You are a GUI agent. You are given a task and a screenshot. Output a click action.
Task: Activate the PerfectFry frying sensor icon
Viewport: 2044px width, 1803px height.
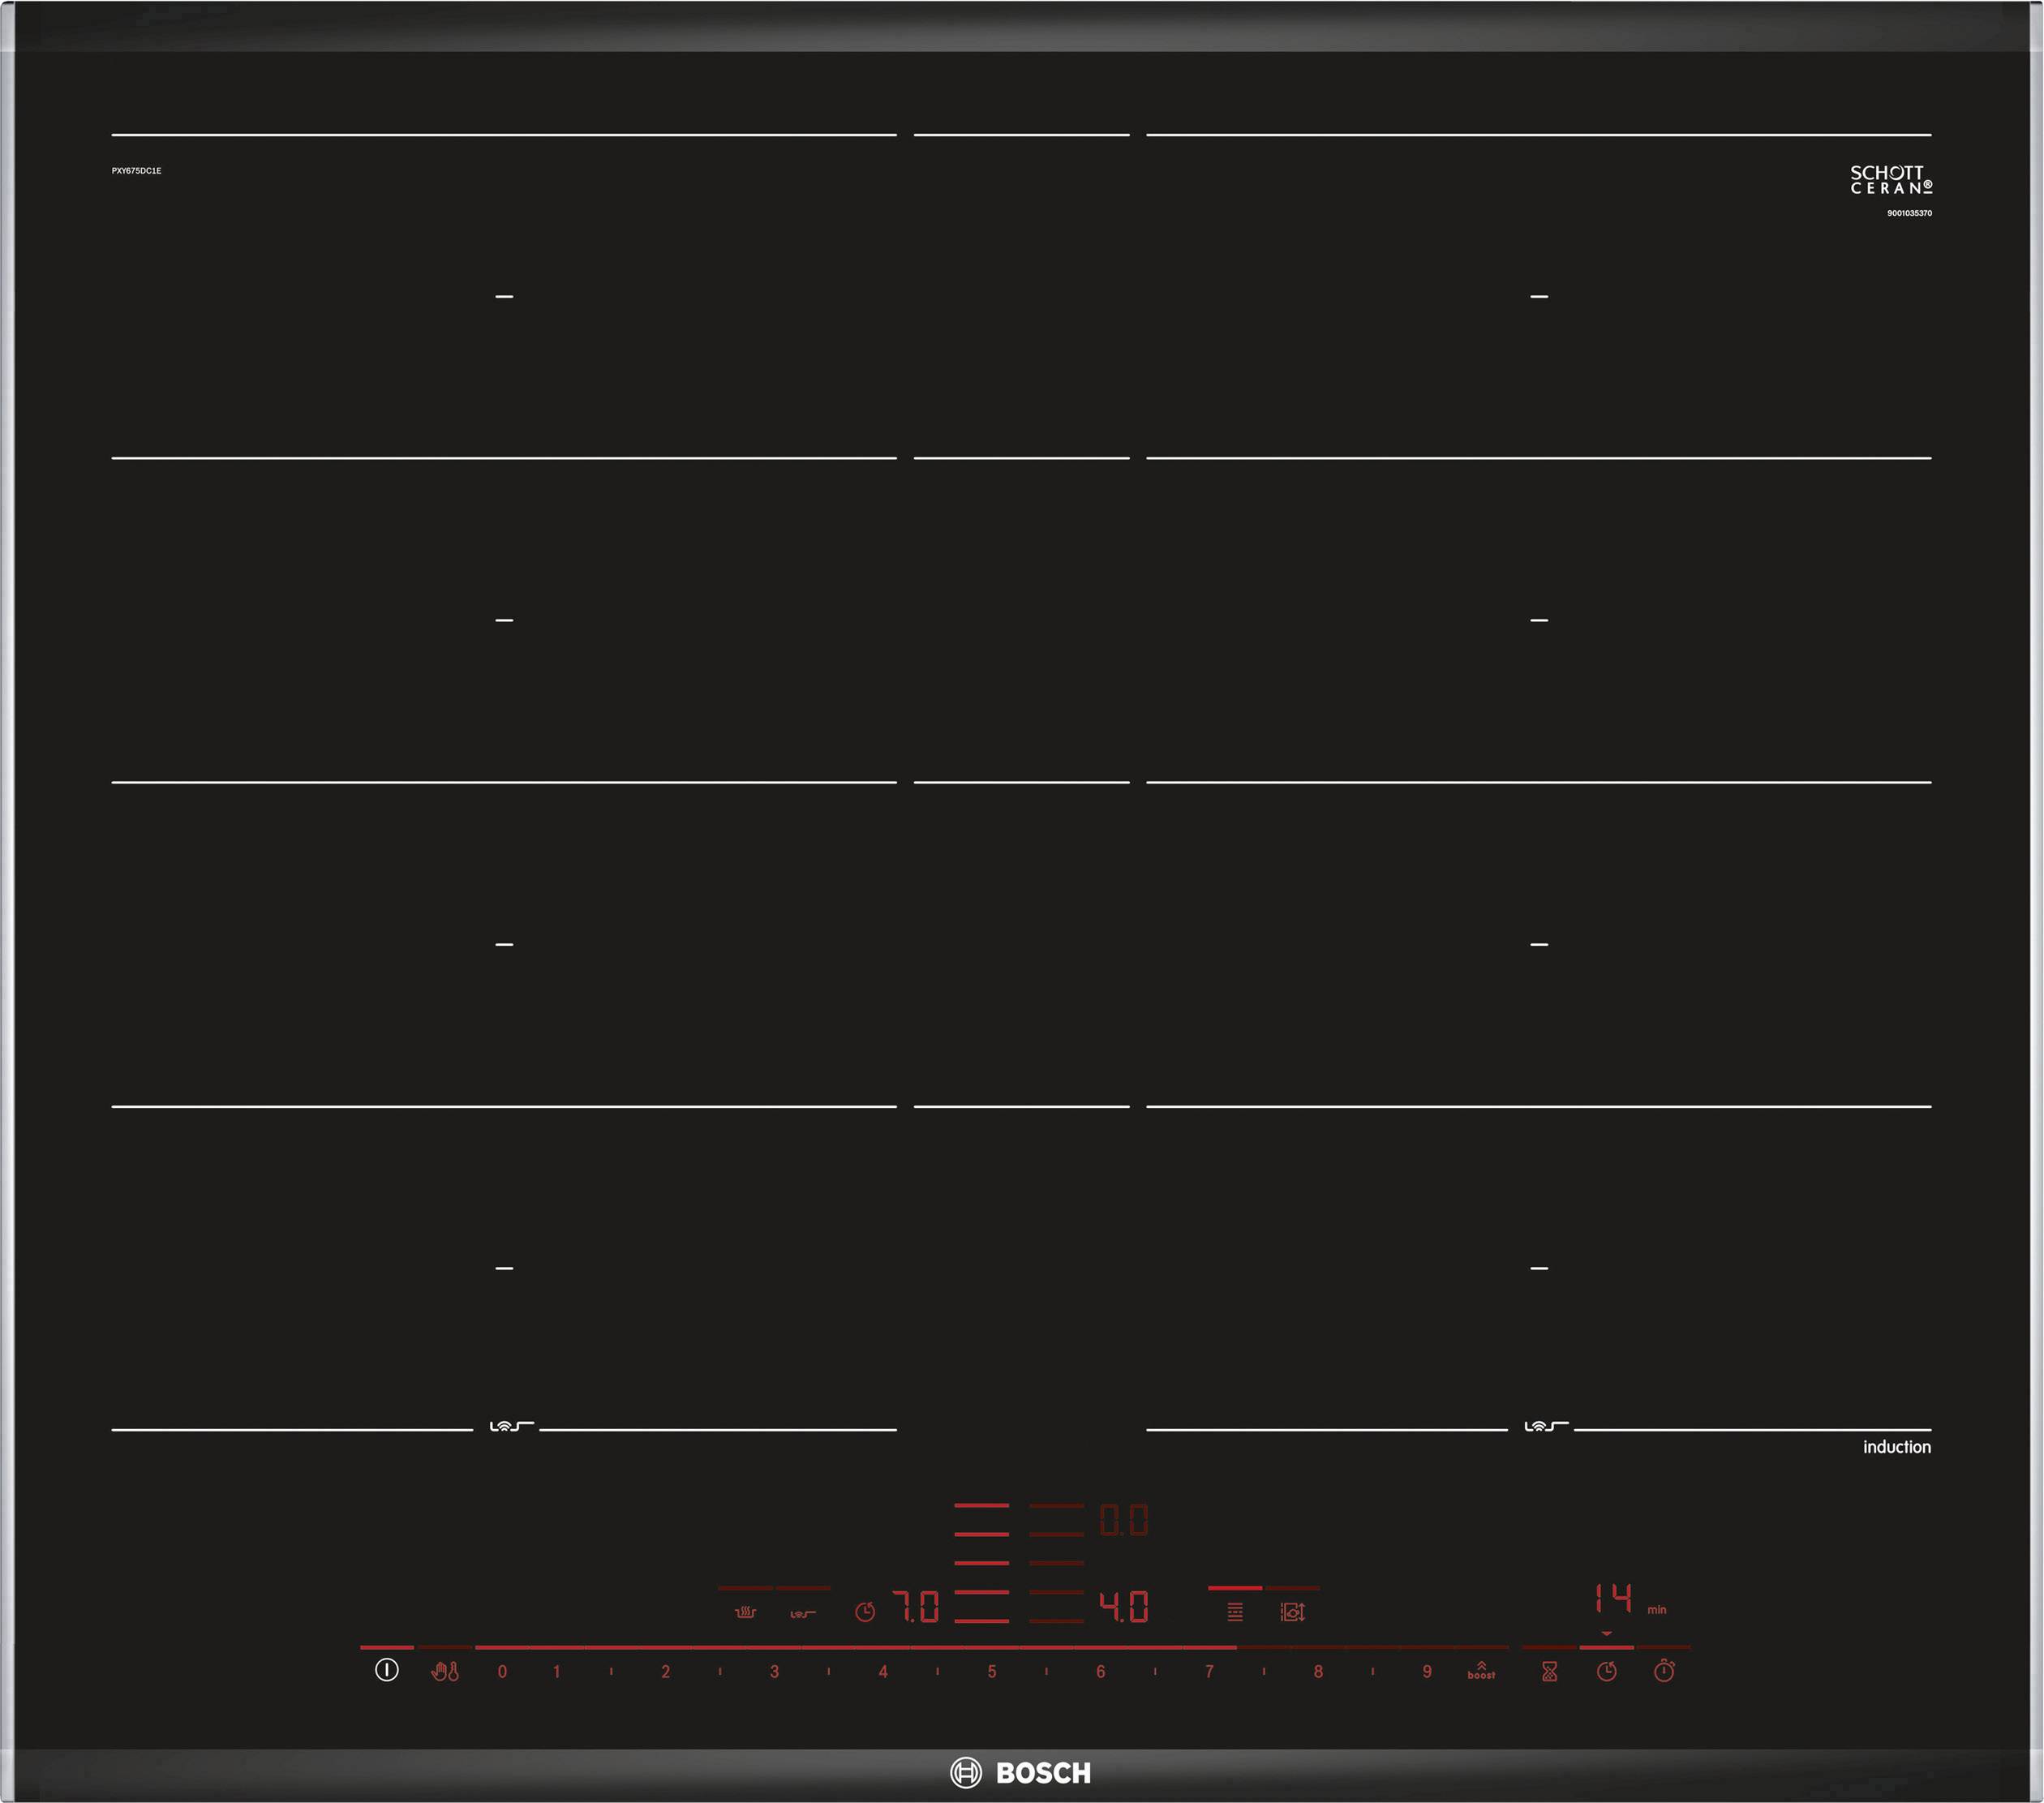coord(745,1612)
